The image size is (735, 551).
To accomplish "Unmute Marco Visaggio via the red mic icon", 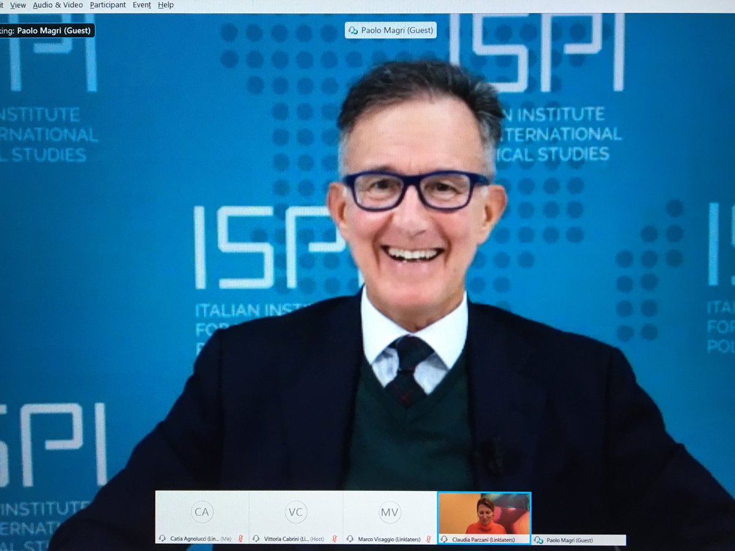I will [428, 539].
